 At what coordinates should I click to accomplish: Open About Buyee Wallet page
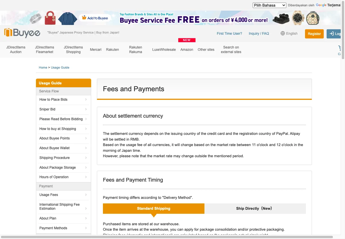point(63,148)
